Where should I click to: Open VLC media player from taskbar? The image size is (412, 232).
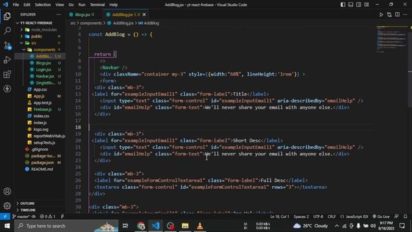pyautogui.click(x=200, y=226)
